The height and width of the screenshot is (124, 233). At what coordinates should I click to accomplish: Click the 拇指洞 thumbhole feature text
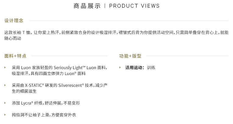coord(44,115)
